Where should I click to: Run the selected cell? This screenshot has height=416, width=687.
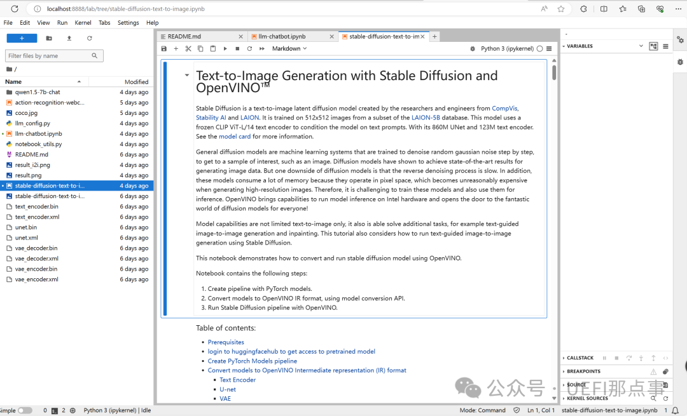click(225, 49)
